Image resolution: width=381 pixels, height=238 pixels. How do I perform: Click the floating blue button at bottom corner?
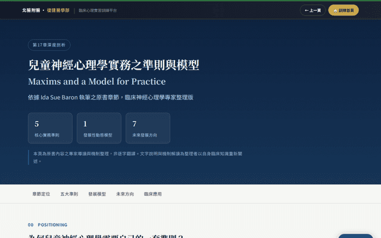point(355,236)
